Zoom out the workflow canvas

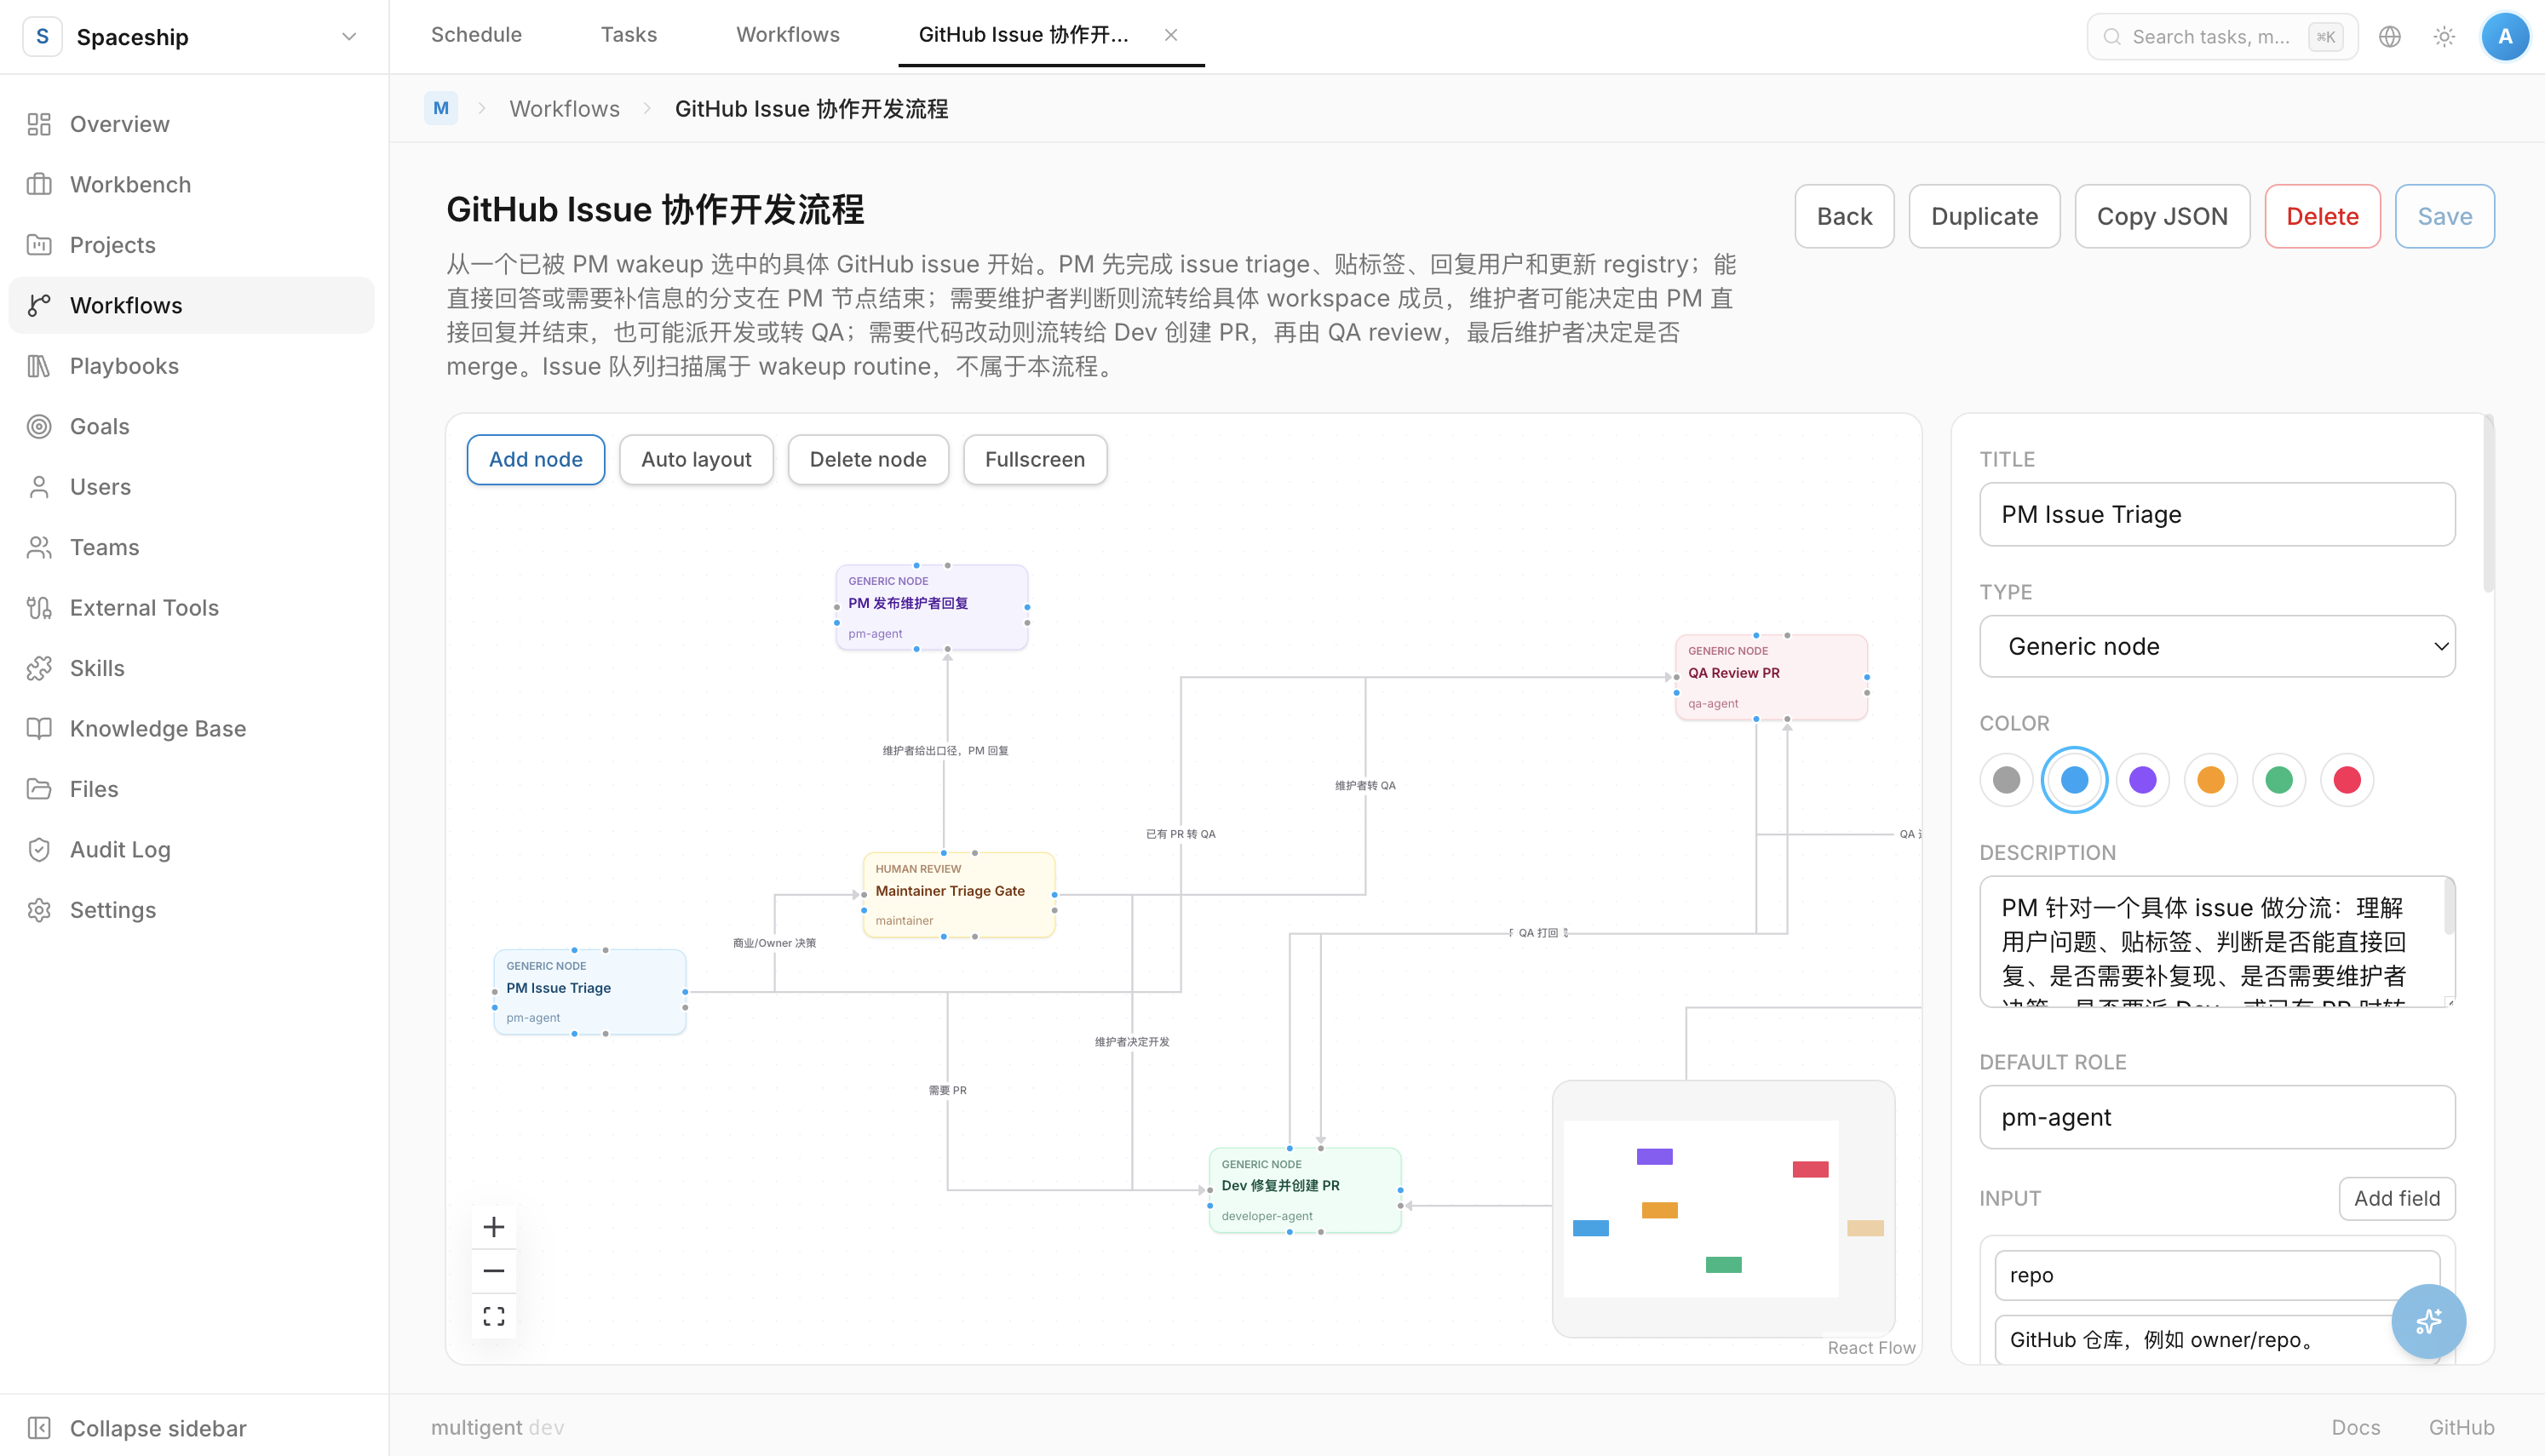pyautogui.click(x=494, y=1271)
